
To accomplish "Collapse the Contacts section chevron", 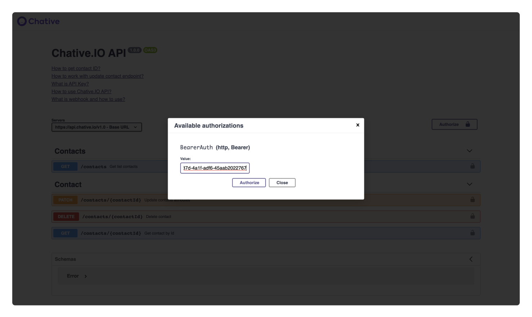I will 469,151.
